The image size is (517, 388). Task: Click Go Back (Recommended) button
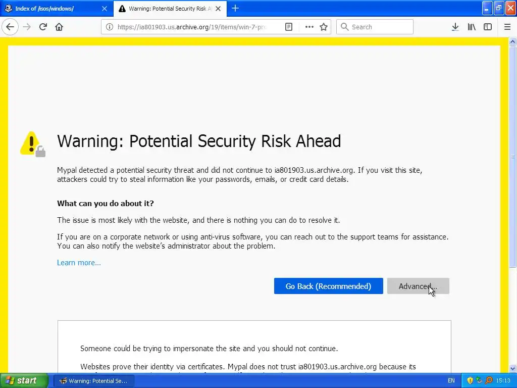click(328, 286)
